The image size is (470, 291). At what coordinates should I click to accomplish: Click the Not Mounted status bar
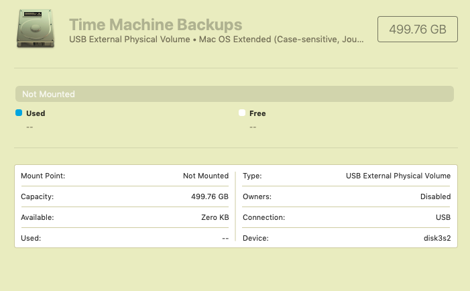click(235, 94)
